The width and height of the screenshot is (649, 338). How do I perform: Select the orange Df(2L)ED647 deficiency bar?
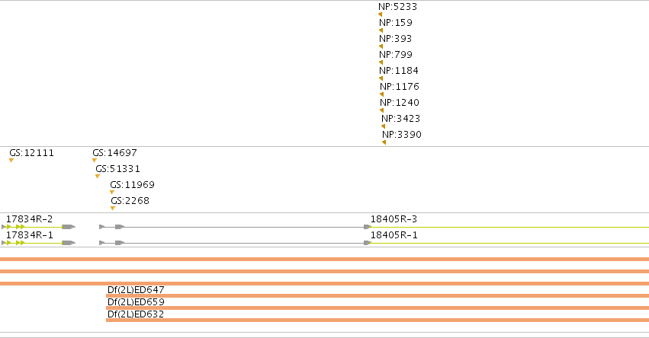pos(378,296)
